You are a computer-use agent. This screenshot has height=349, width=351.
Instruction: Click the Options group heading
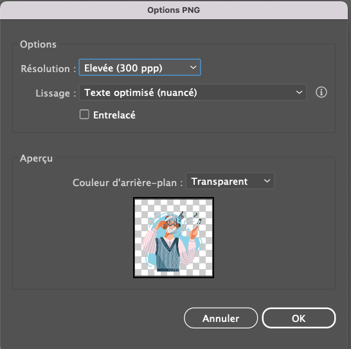point(38,44)
